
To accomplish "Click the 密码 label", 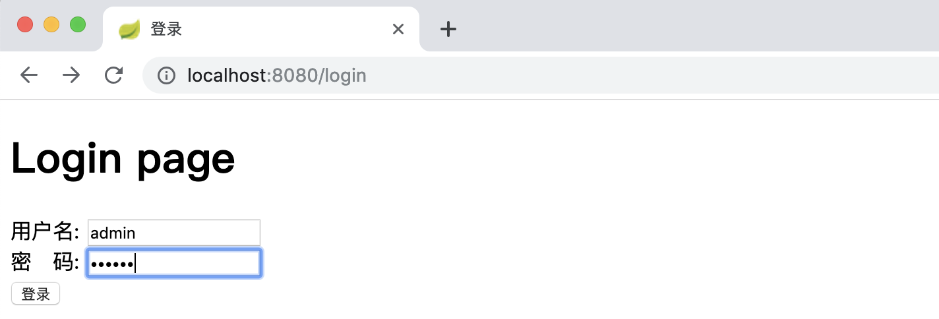I will pyautogui.click(x=44, y=262).
